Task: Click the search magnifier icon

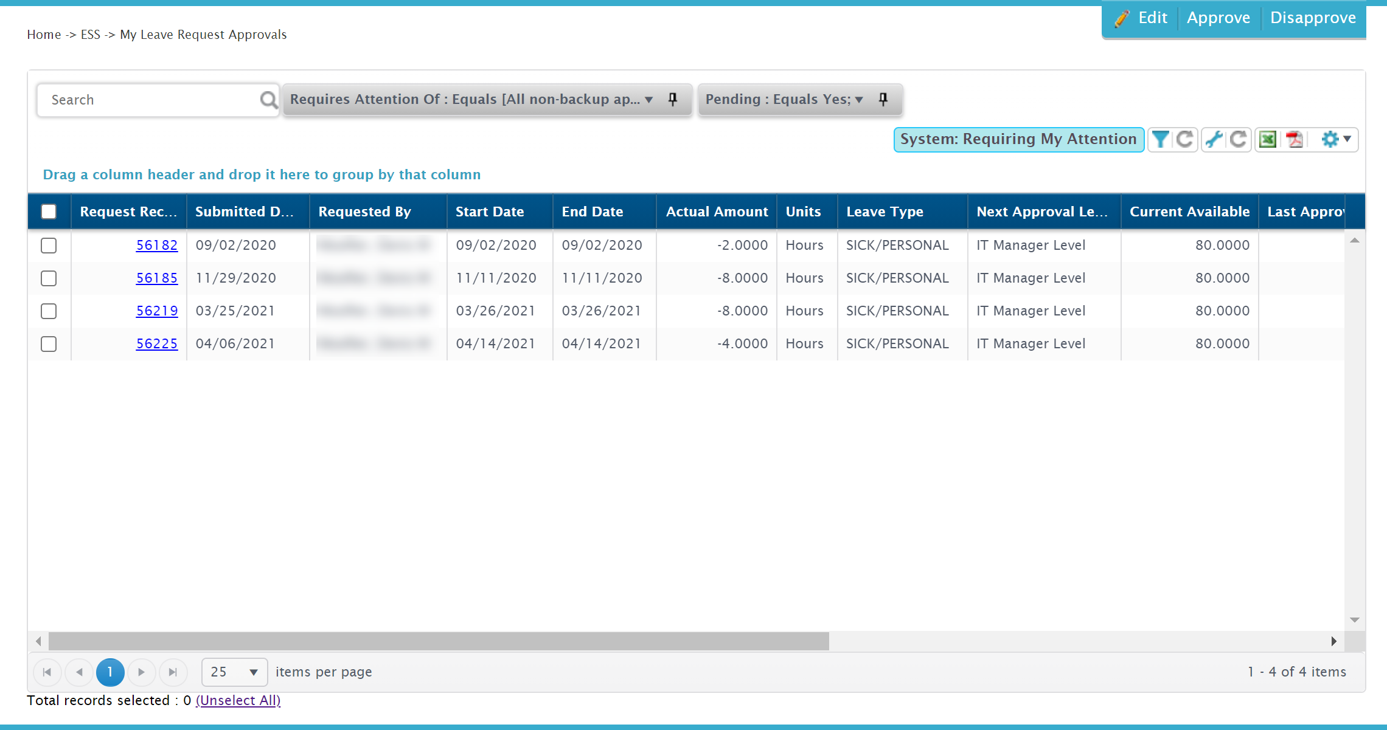Action: (268, 100)
